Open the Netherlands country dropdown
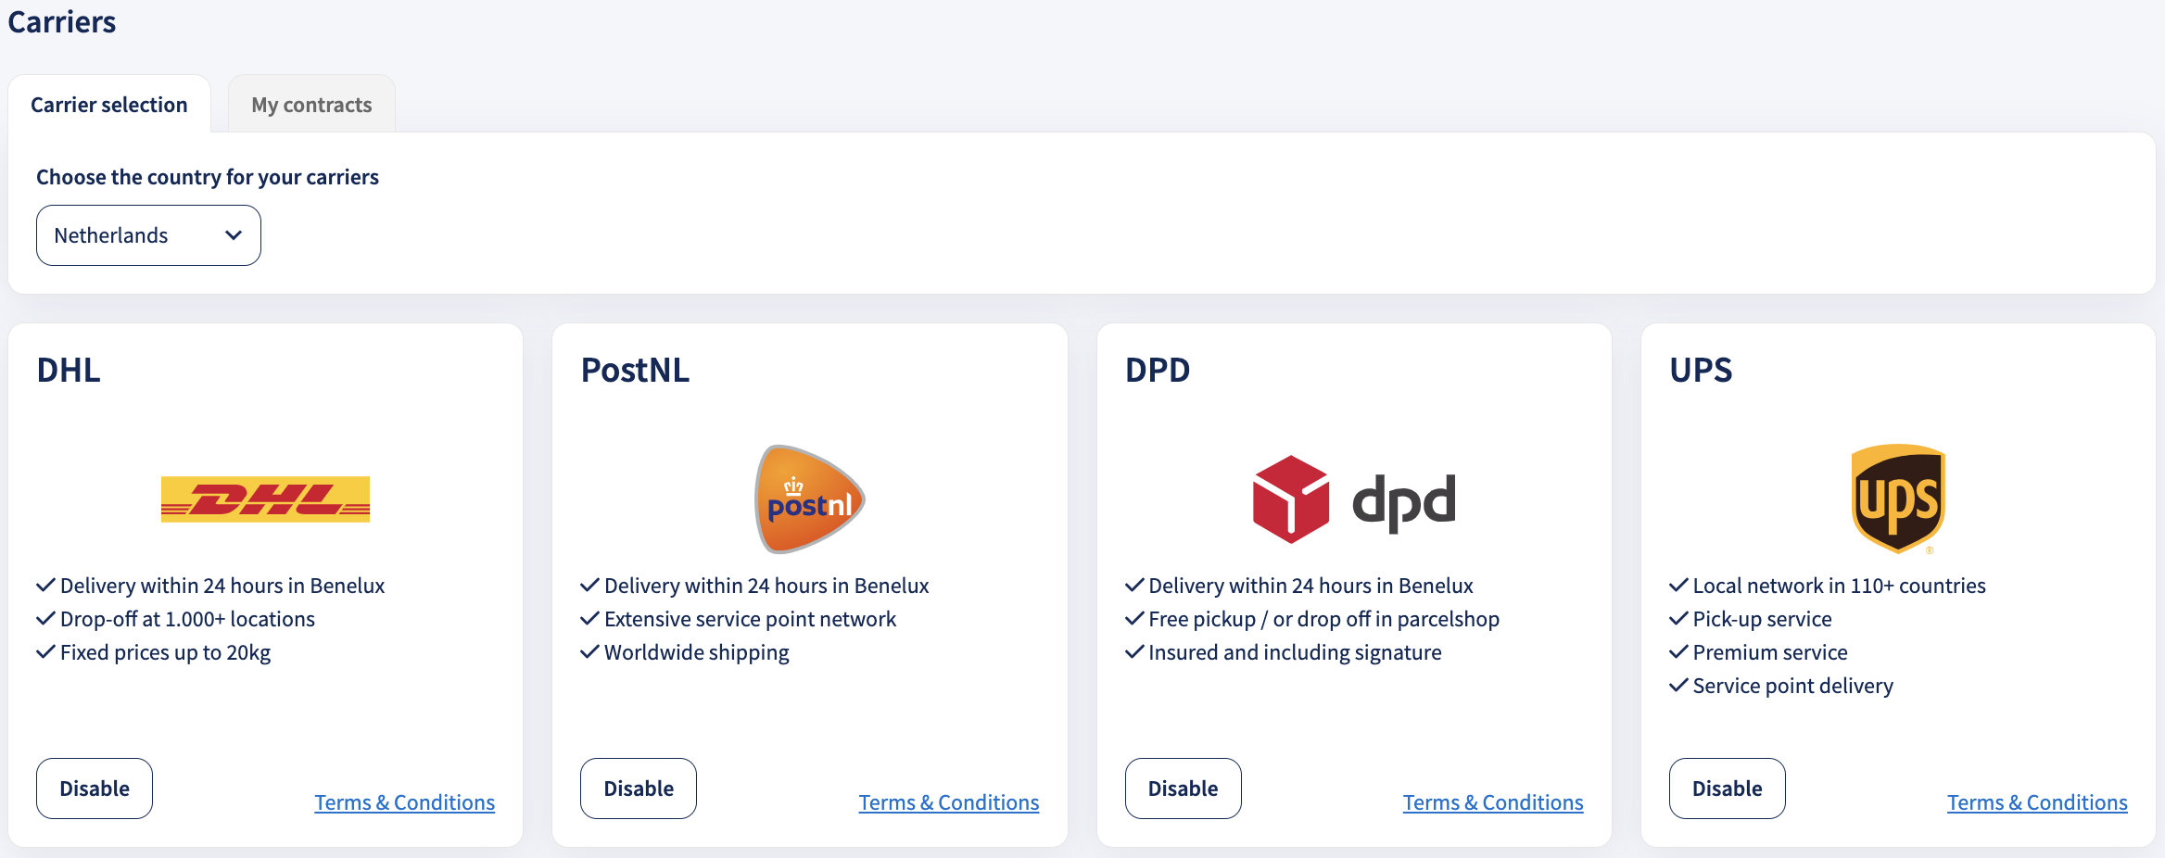The width and height of the screenshot is (2165, 858). pos(148,235)
